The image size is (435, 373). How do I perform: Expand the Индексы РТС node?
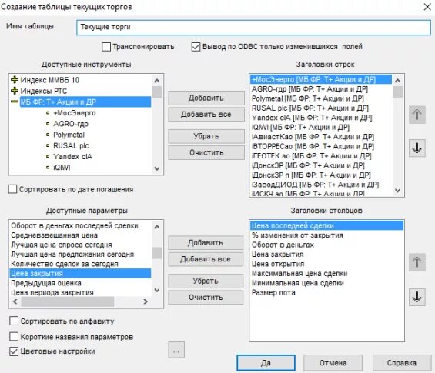point(15,91)
